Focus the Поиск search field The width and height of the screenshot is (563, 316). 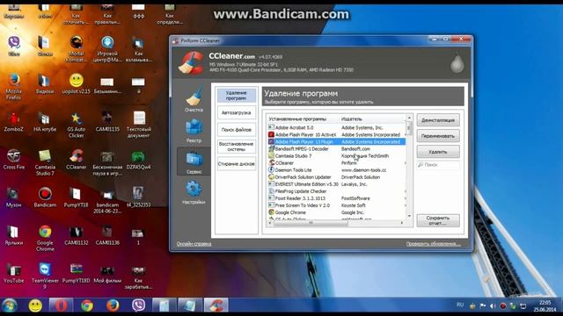438,165
